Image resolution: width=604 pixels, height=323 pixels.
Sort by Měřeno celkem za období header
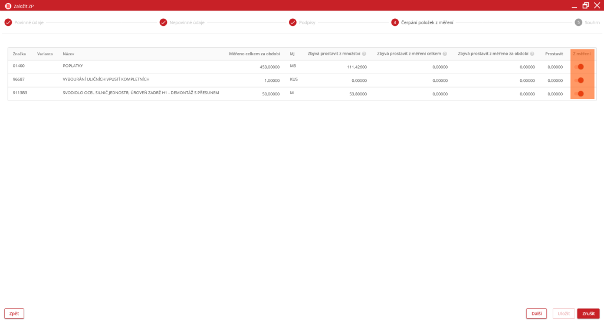coord(254,54)
